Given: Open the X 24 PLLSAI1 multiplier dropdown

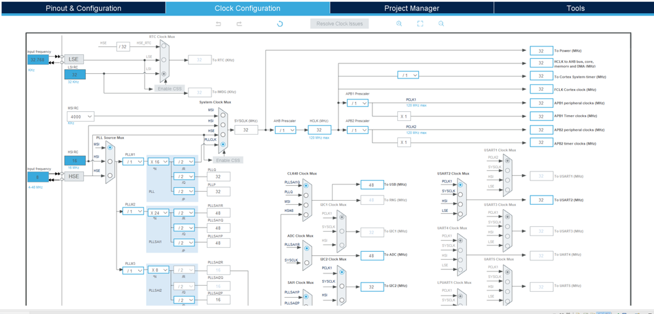Looking at the screenshot, I should pos(158,212).
